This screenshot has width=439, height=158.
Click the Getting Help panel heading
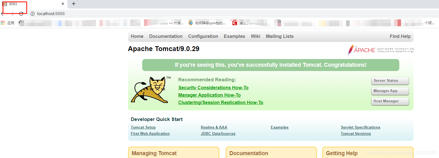(342, 153)
